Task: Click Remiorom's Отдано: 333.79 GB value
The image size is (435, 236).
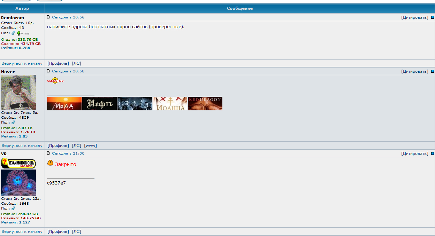Action: point(20,40)
